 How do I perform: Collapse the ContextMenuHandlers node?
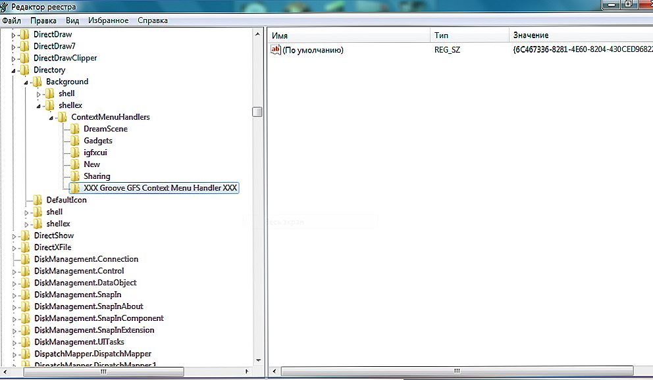pos(51,118)
